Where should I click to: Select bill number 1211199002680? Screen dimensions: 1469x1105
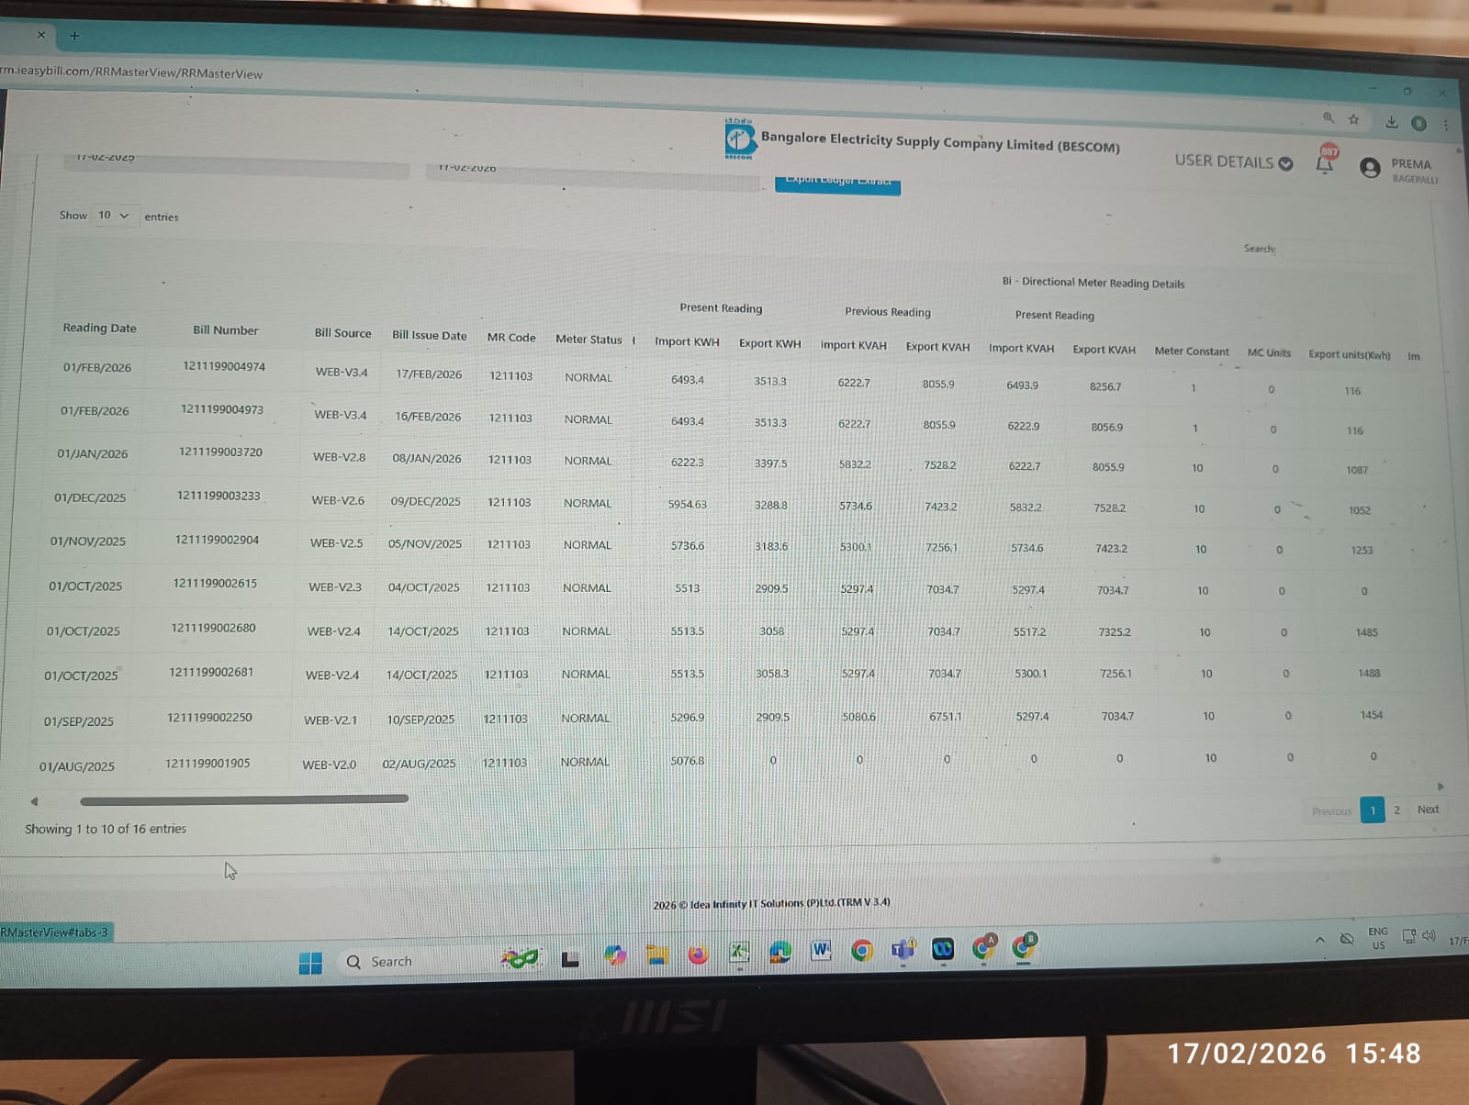[x=213, y=628]
